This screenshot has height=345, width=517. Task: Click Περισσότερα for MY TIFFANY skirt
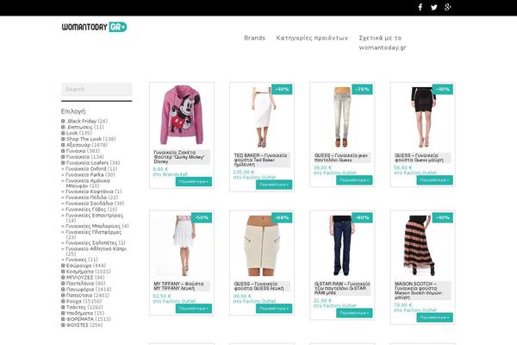point(194,309)
